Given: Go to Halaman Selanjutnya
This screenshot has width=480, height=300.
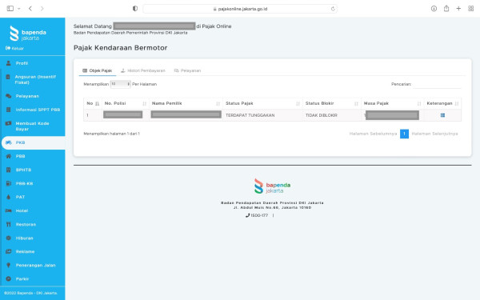Looking at the screenshot, I should point(434,134).
